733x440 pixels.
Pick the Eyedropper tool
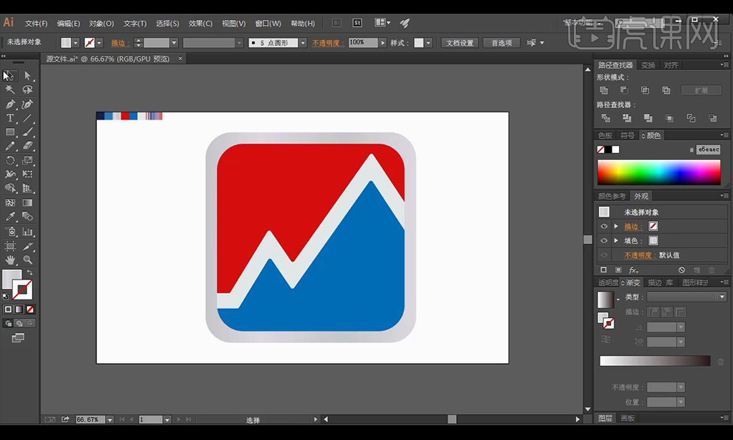[10, 217]
